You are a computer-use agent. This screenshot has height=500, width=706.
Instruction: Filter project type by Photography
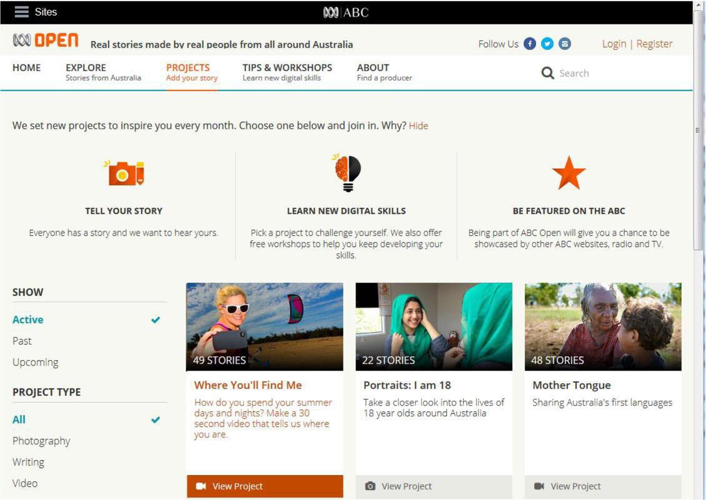pos(41,441)
